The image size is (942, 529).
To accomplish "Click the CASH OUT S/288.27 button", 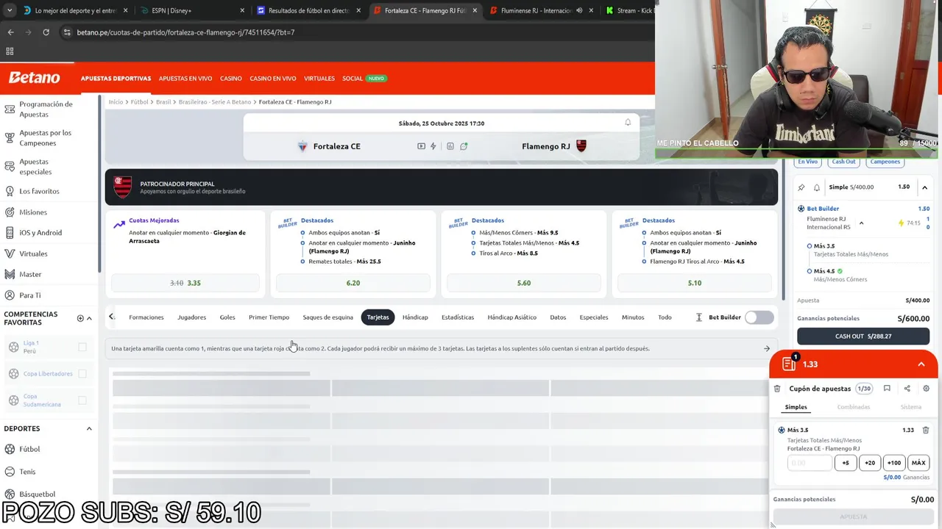I will (x=863, y=336).
